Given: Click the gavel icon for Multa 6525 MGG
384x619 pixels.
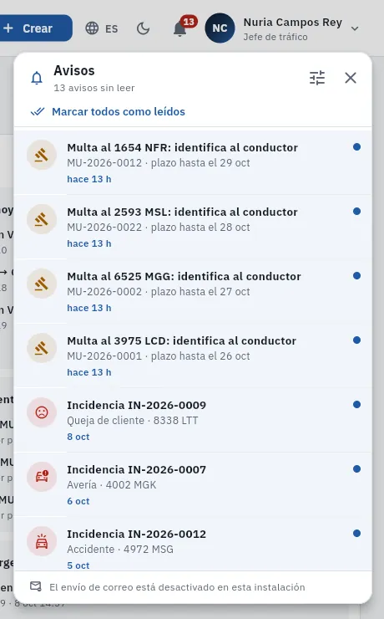Looking at the screenshot, I should coord(42,284).
